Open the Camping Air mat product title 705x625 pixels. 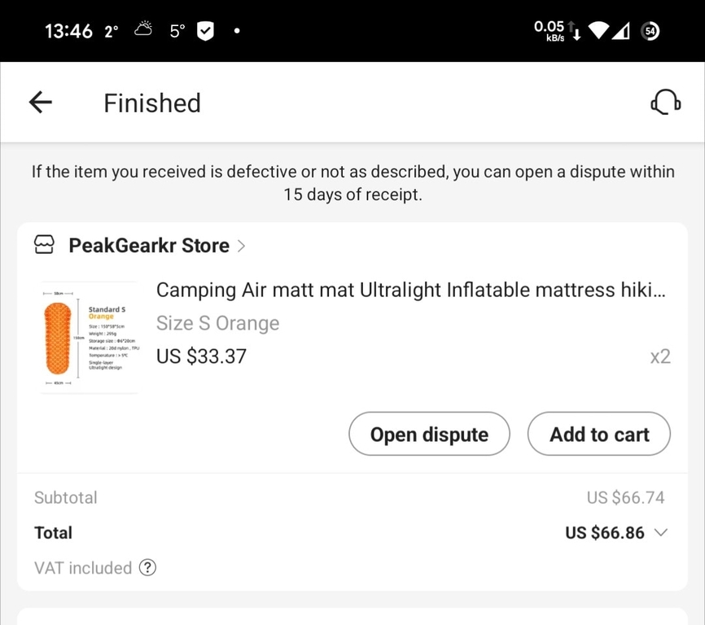click(x=410, y=290)
